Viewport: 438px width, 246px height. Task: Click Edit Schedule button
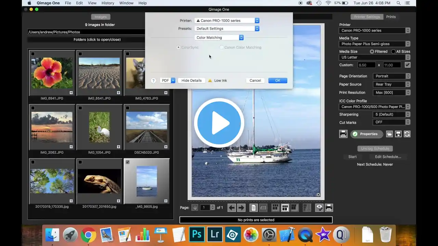point(385,157)
